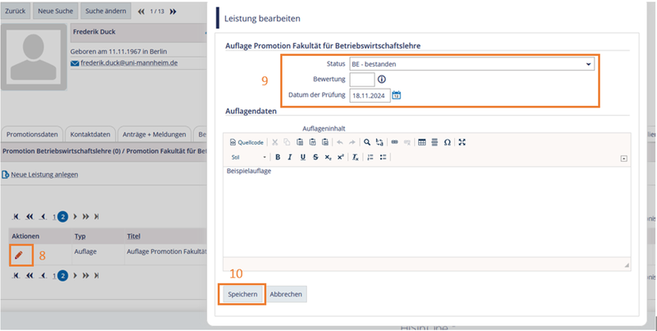Click the info icon beside Bewertung
The image size is (657, 331).
[x=382, y=80]
